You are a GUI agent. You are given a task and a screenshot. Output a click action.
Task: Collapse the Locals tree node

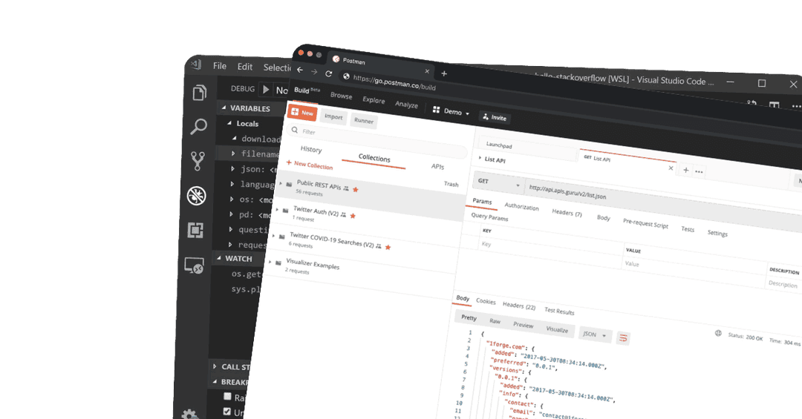point(229,123)
